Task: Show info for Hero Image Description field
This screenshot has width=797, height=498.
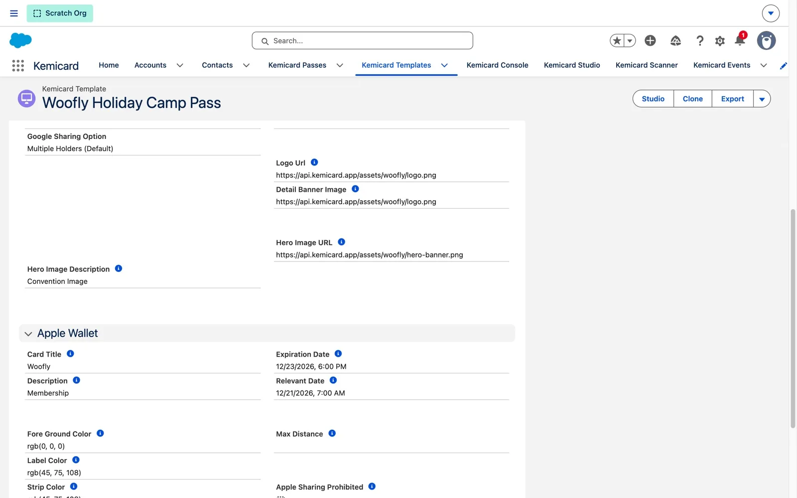Action: 119,268
